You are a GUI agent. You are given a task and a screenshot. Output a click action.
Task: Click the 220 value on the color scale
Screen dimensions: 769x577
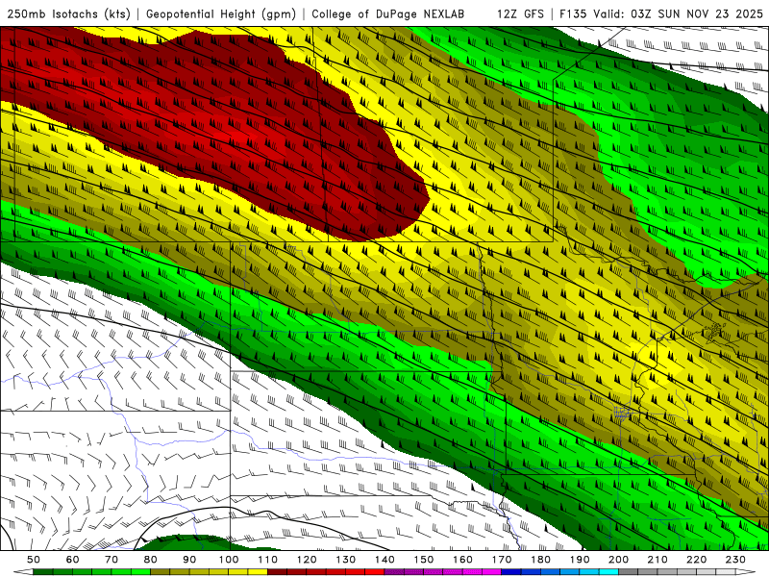tap(697, 560)
